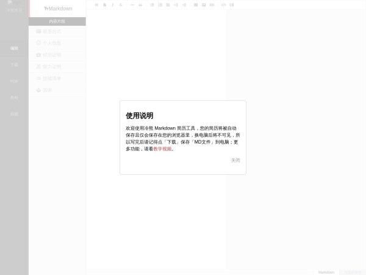Apply strikethrough formatting from the toolbar
Viewport: 366px width, 275px height.
(120, 4)
